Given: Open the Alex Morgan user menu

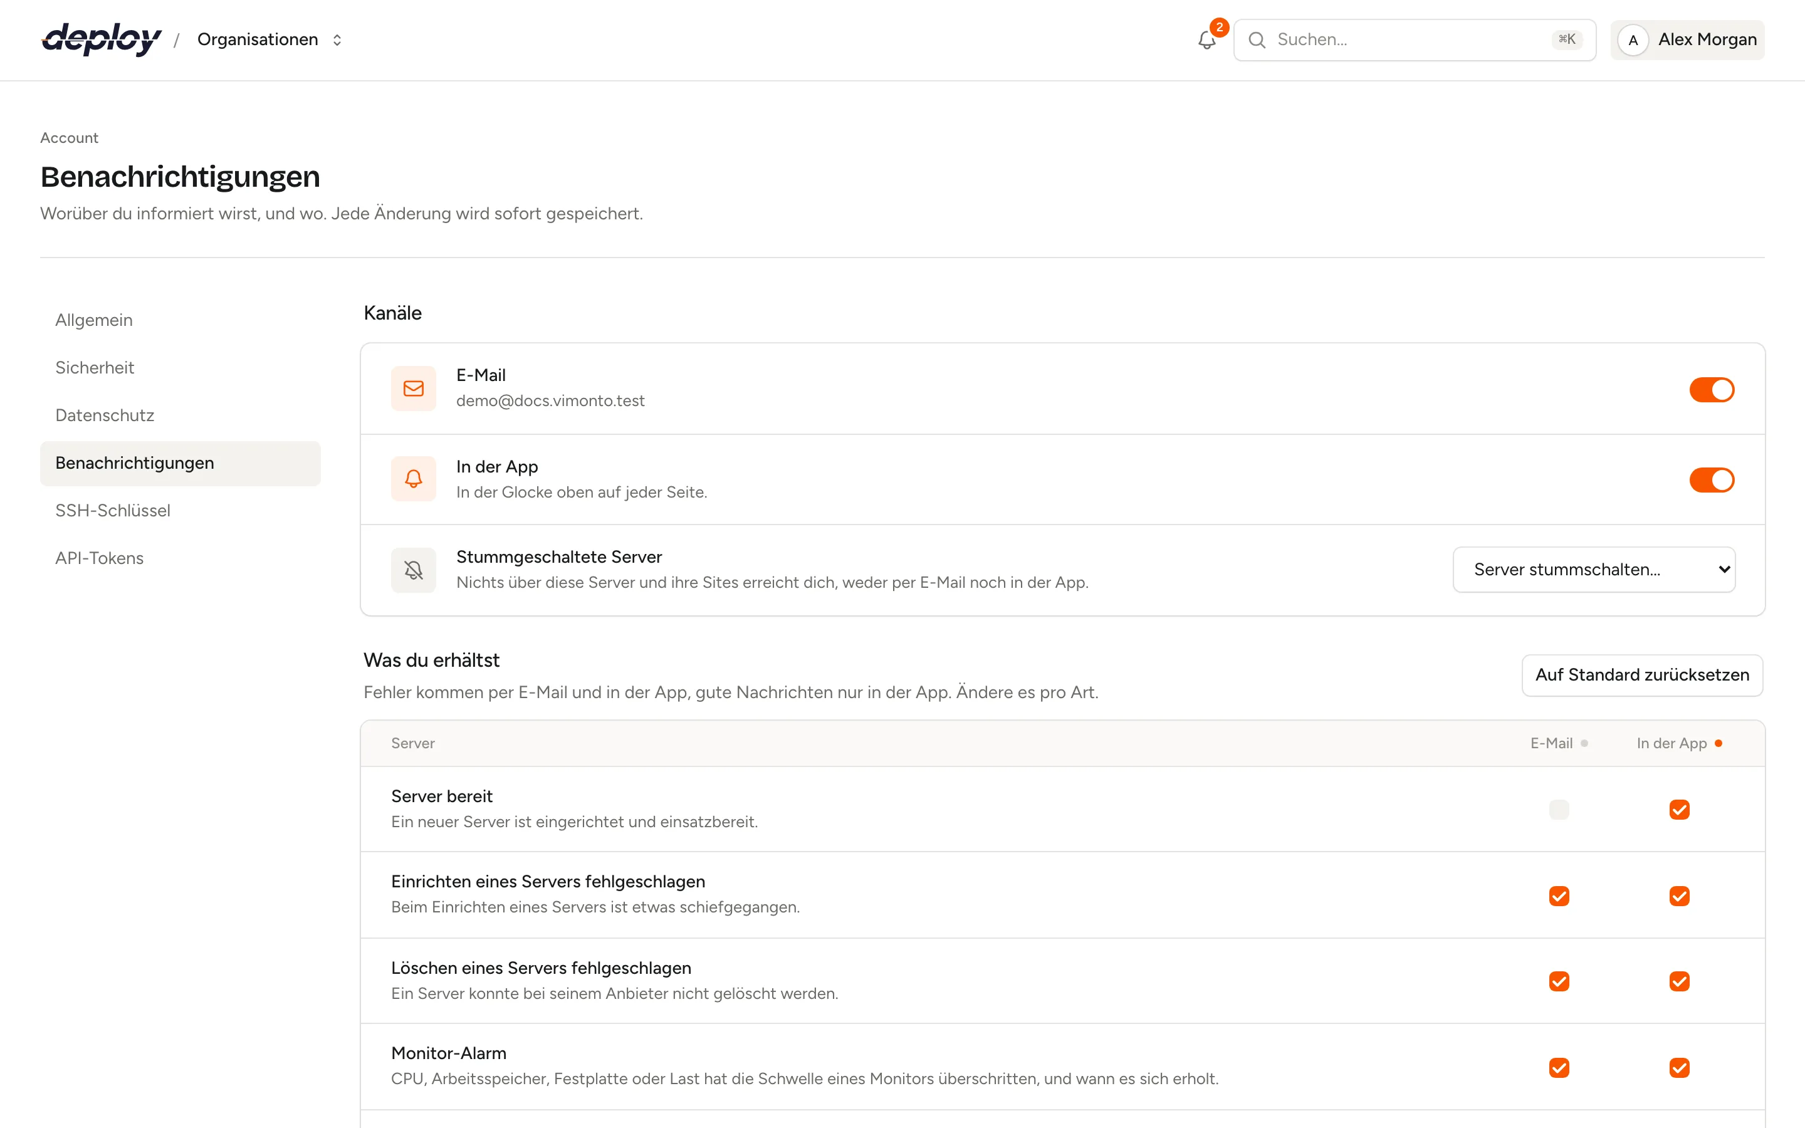Looking at the screenshot, I should click(1687, 40).
